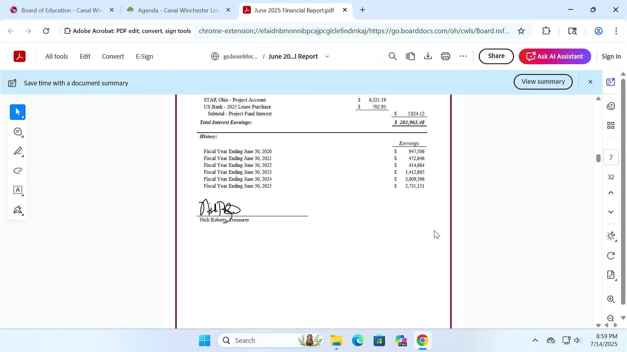Viewport: 627px width, 352px height.
Task: Print the financial report
Action: pyautogui.click(x=445, y=56)
